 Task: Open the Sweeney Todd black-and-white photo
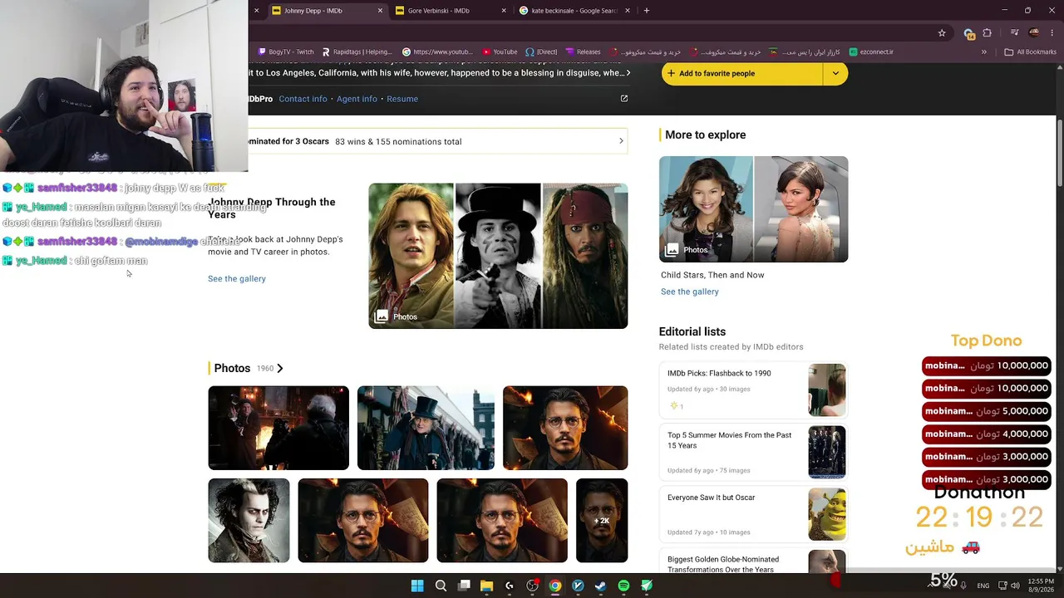tap(249, 521)
